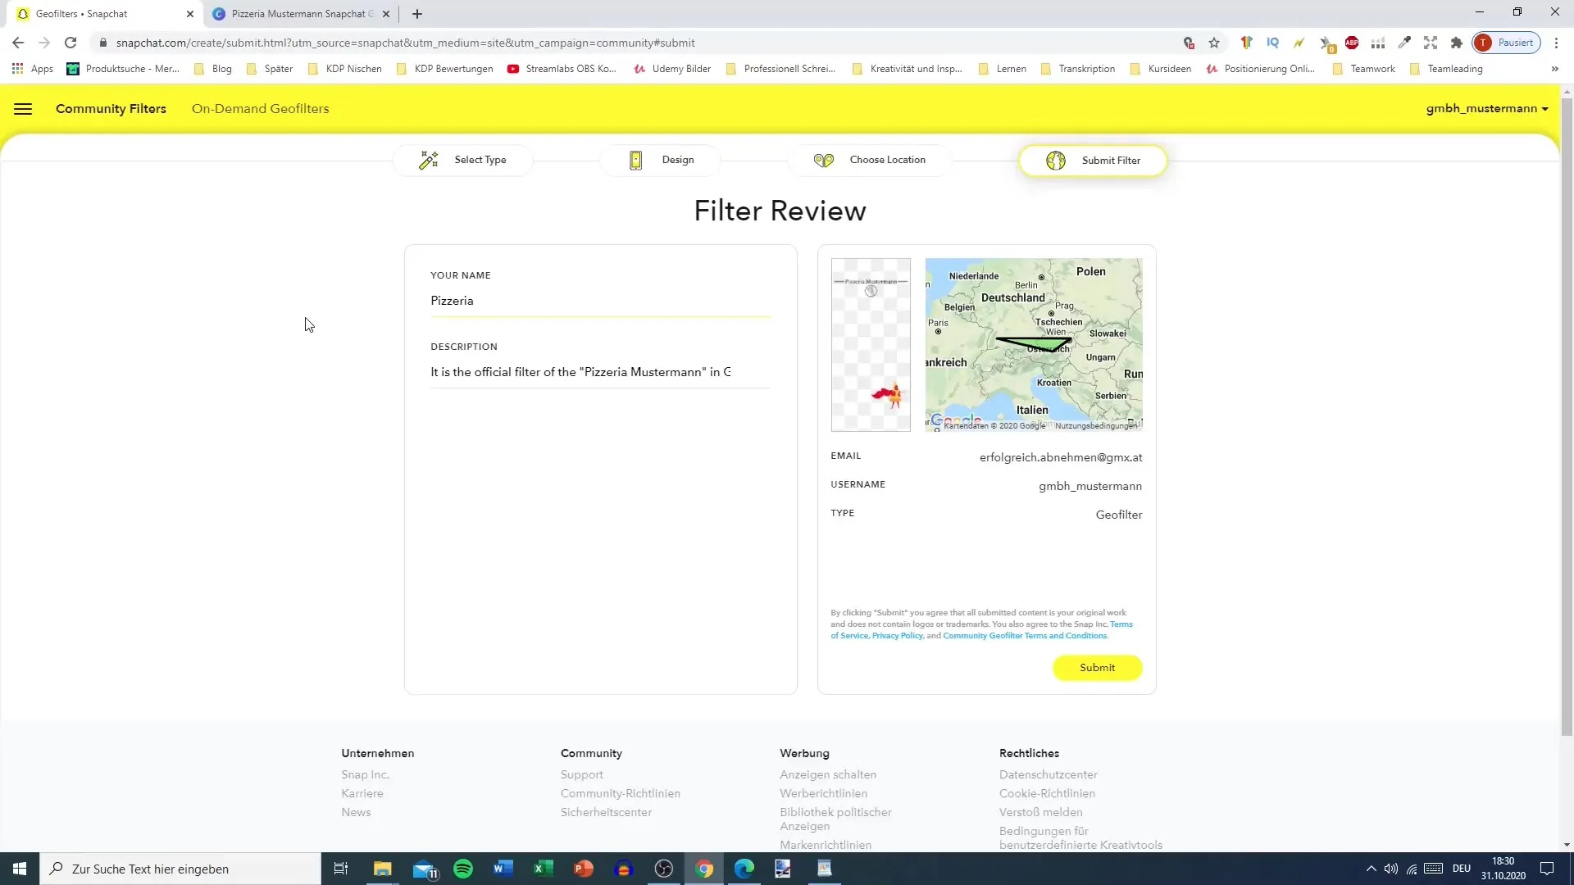1574x885 pixels.
Task: Click the Select Type wand icon
Action: pyautogui.click(x=429, y=160)
